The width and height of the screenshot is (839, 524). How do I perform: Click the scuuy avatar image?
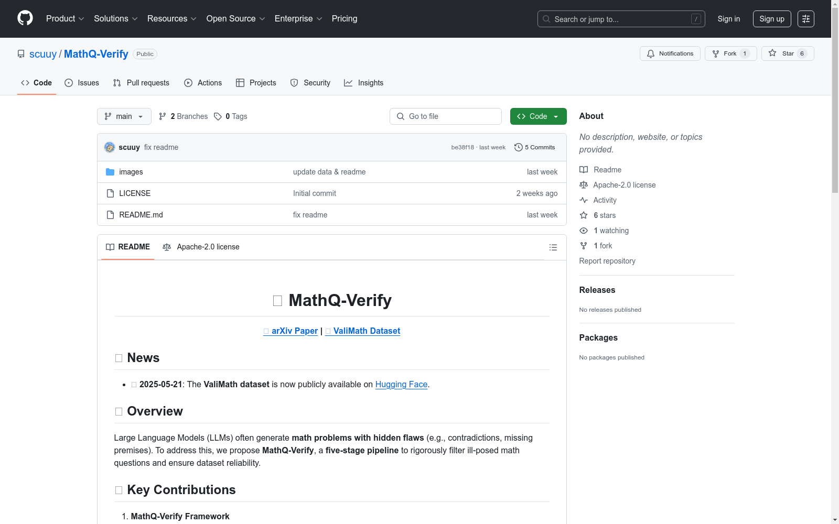[x=110, y=147]
